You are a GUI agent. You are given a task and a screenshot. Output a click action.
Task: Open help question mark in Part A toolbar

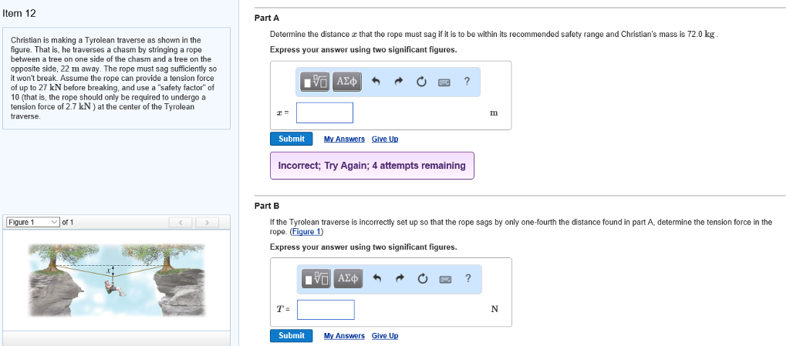click(467, 82)
